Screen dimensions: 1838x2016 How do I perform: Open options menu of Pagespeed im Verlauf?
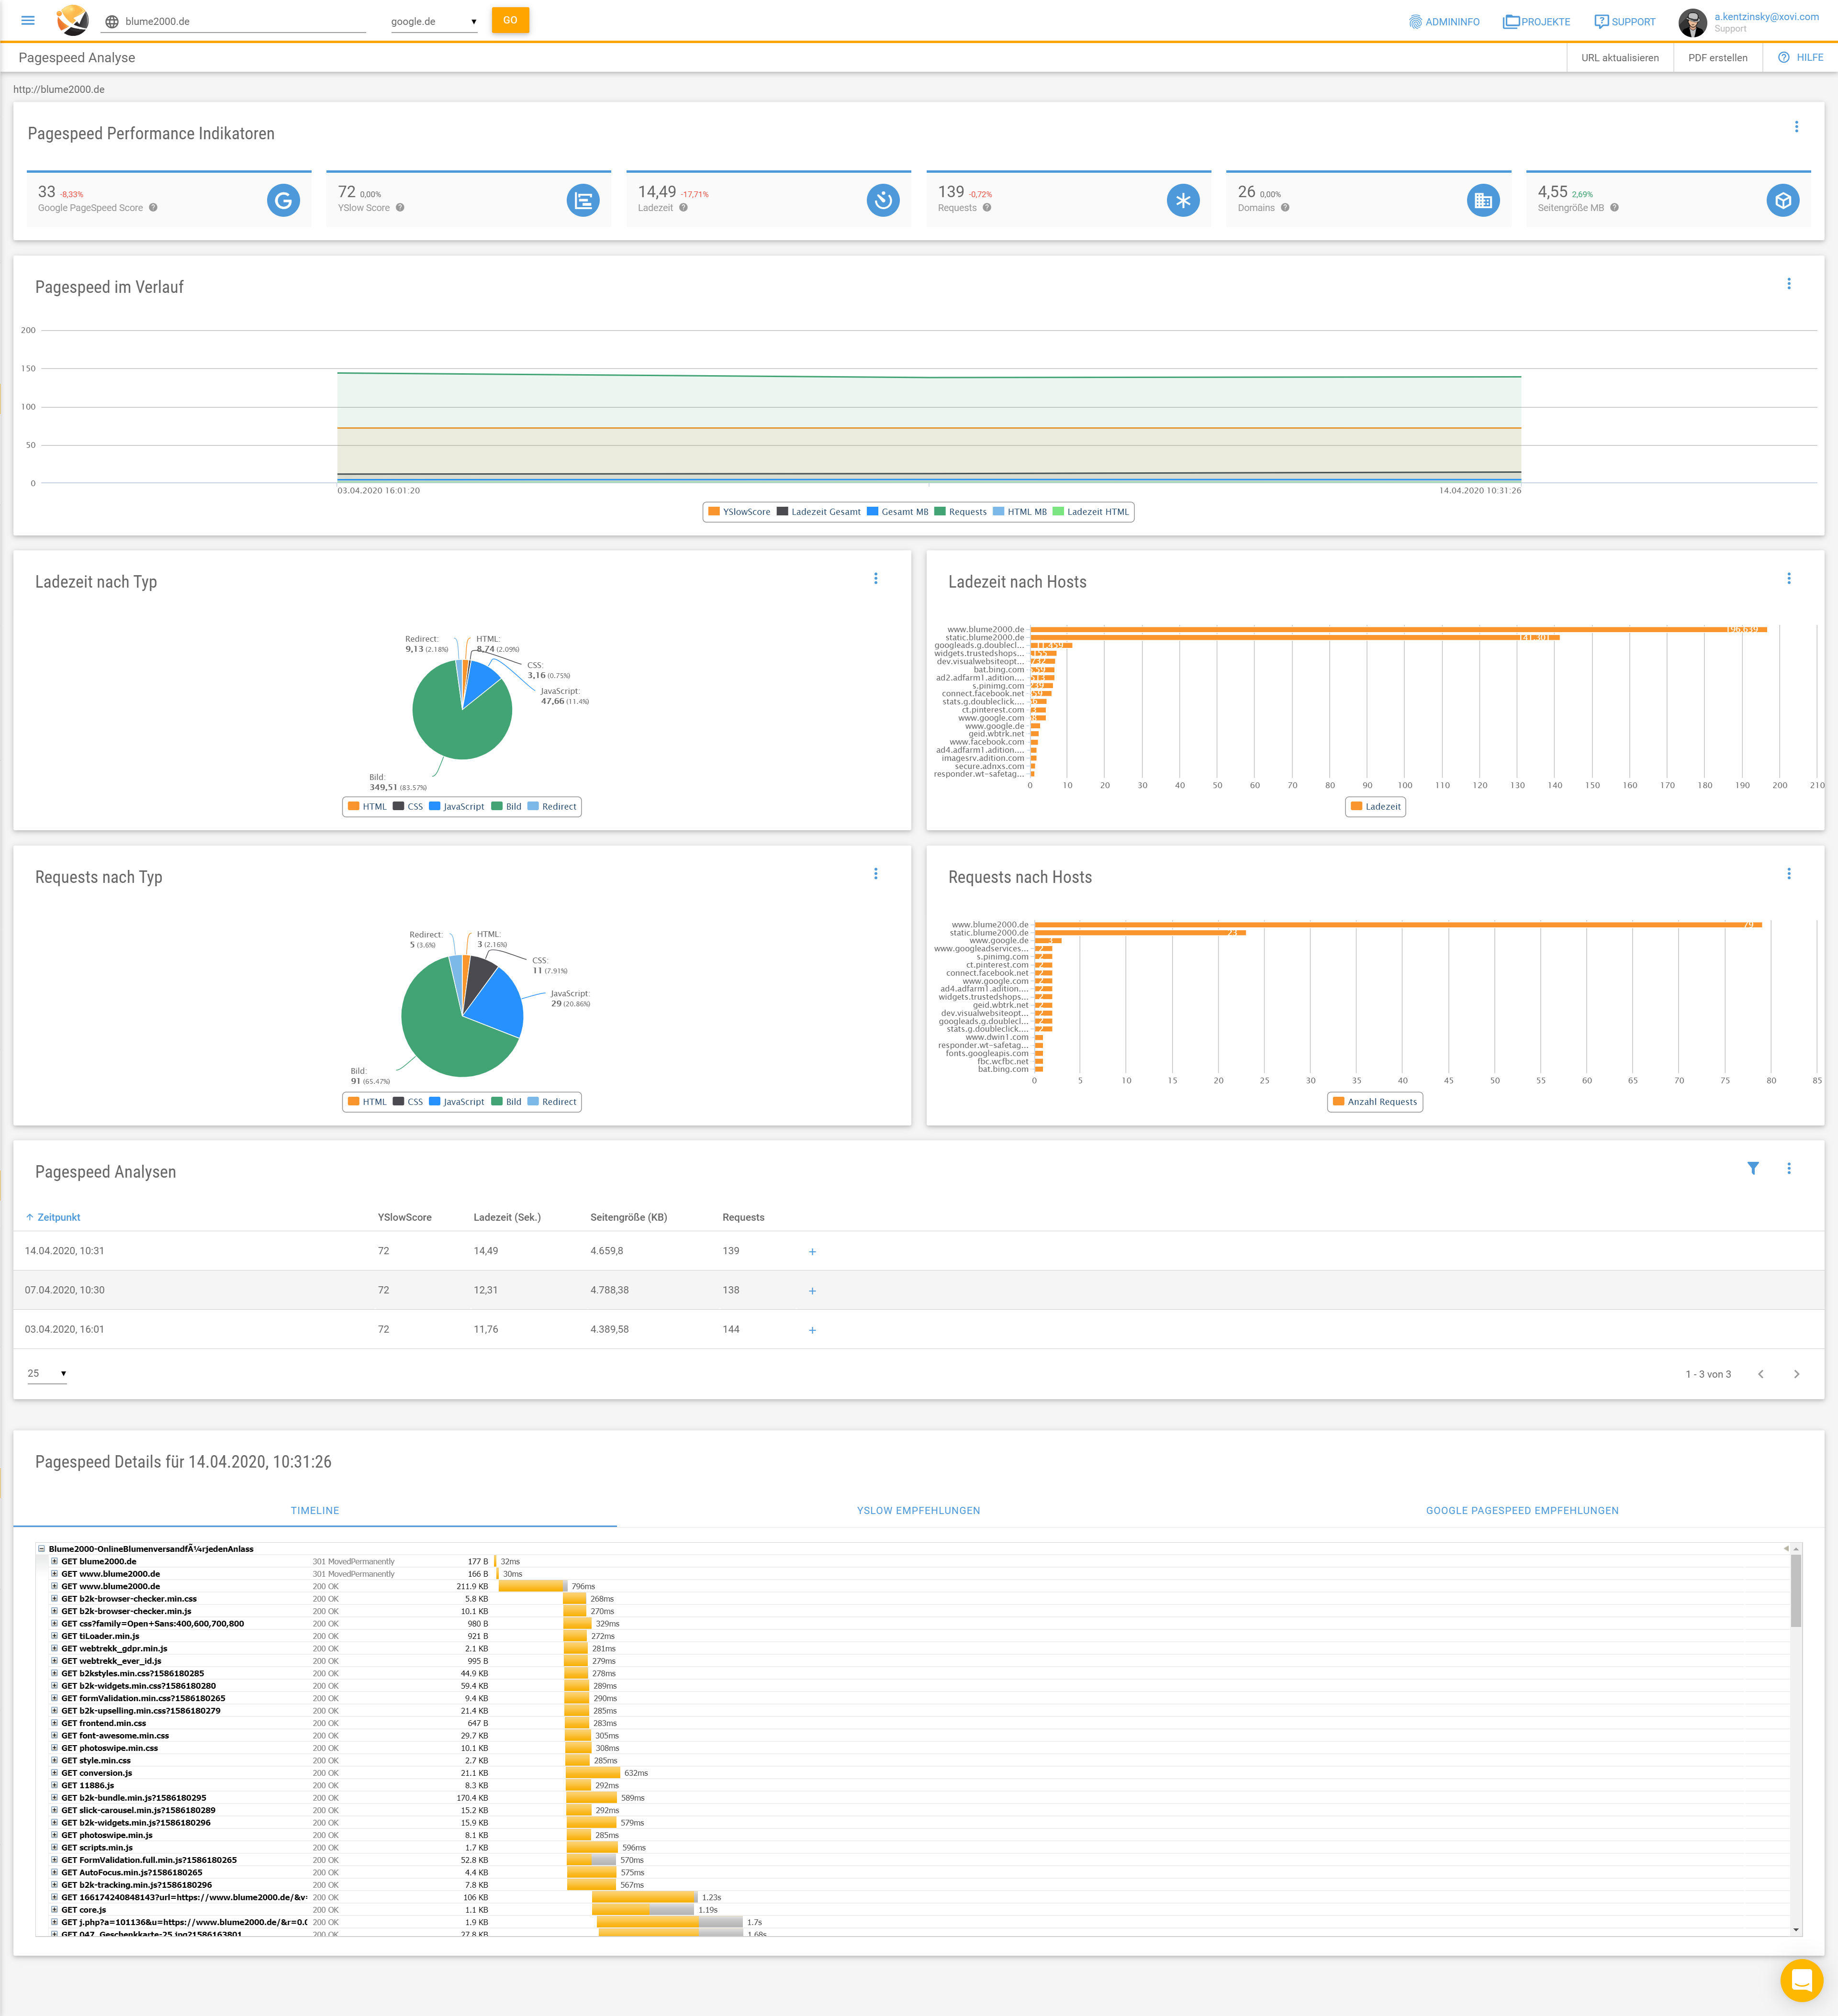pyautogui.click(x=1789, y=284)
